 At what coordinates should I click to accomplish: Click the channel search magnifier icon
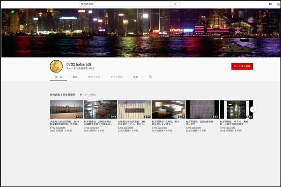(x=151, y=77)
